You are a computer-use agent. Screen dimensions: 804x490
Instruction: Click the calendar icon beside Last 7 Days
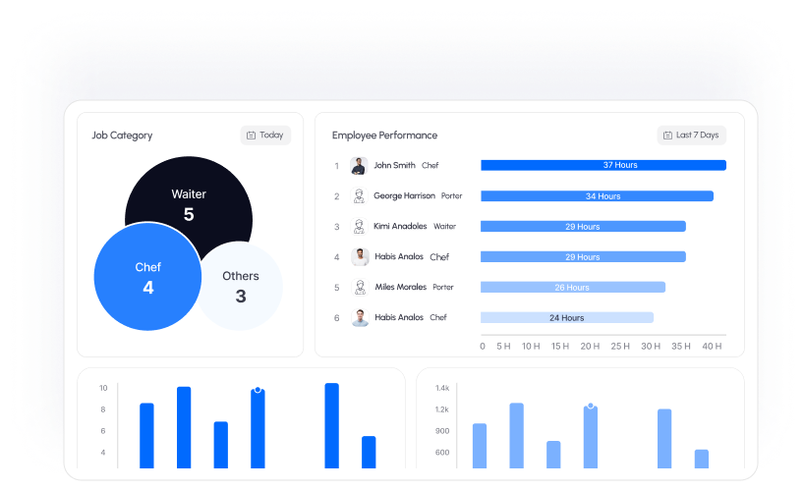coord(667,136)
